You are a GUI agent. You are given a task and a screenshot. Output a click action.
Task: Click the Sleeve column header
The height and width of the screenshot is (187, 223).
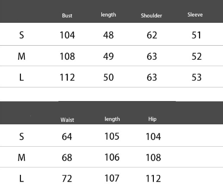pyautogui.click(x=195, y=15)
